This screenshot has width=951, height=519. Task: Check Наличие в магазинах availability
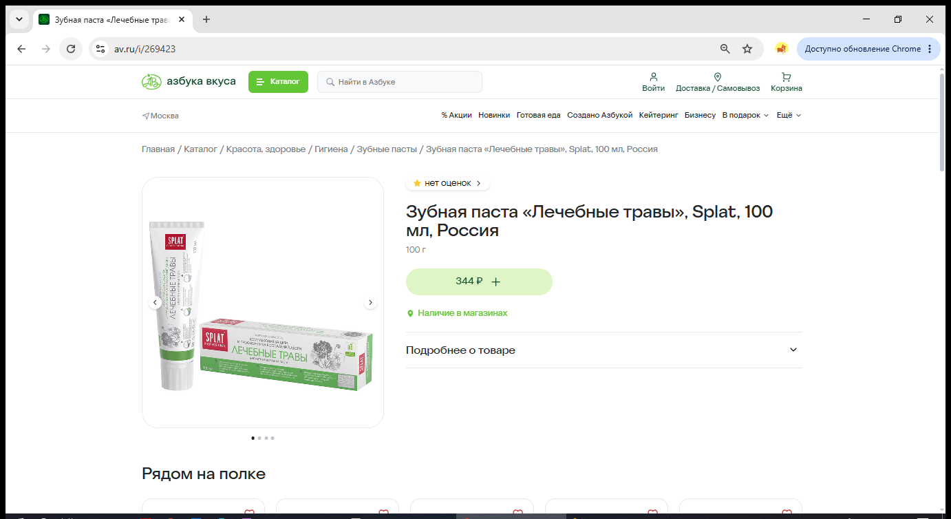457,313
